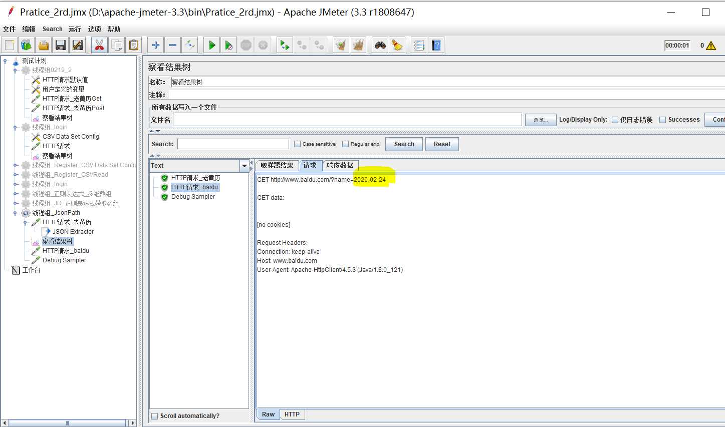
Task: Click the Search binoculars icon
Action: pos(380,45)
